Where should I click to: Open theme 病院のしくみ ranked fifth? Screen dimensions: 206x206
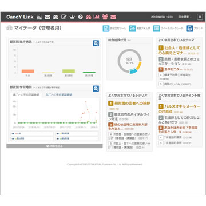(175, 84)
